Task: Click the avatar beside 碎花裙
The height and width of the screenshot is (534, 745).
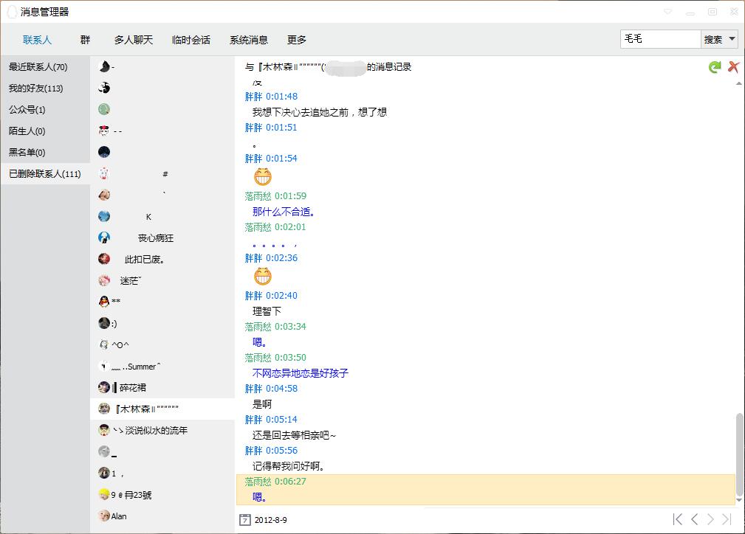Action: (x=104, y=387)
